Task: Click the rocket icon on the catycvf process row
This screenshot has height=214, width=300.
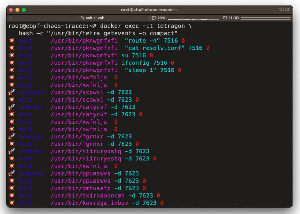Action: [x=11, y=107]
